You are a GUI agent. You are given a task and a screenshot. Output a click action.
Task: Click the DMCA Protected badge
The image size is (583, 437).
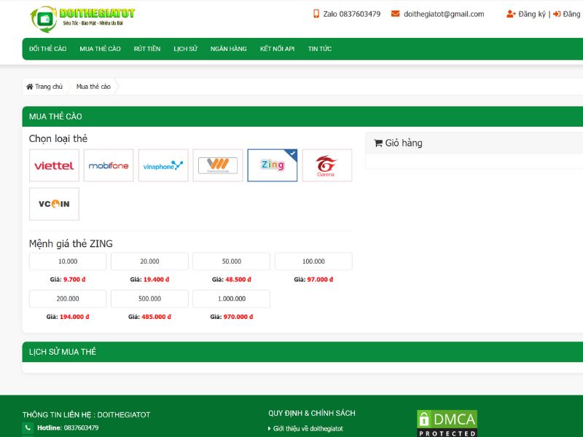coord(447,423)
